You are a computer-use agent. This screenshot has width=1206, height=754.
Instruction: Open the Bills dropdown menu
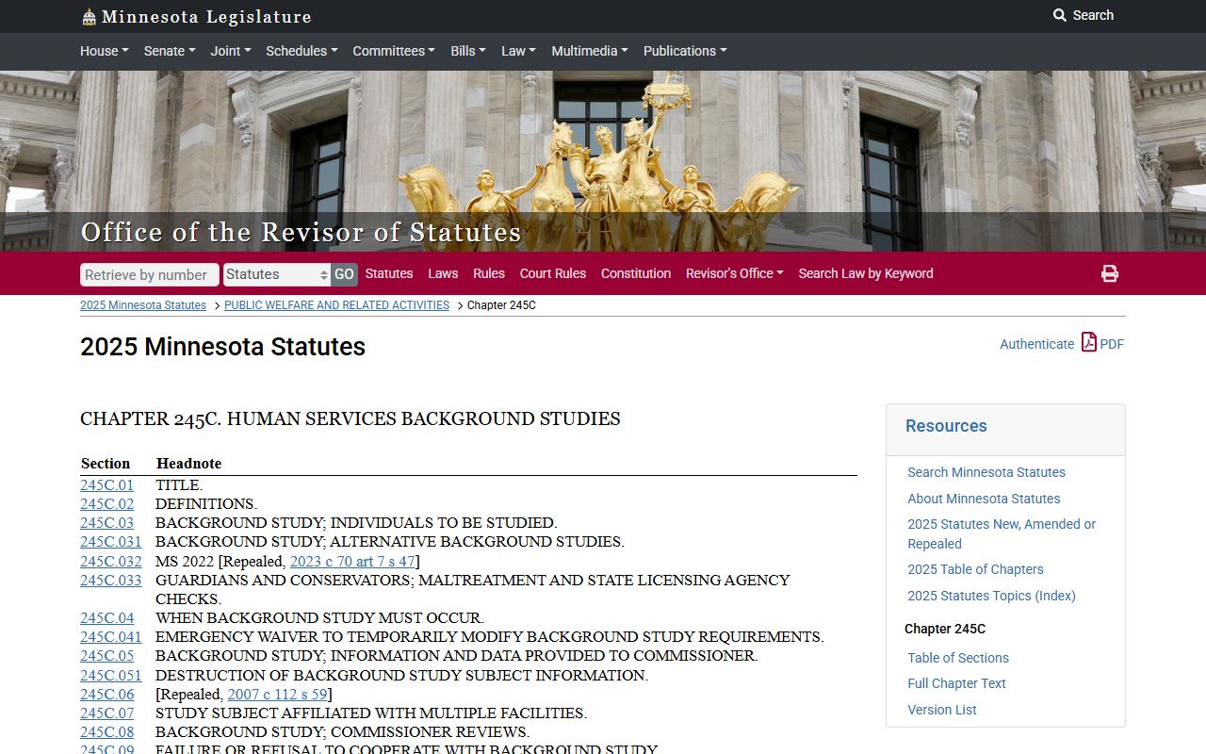click(x=468, y=51)
